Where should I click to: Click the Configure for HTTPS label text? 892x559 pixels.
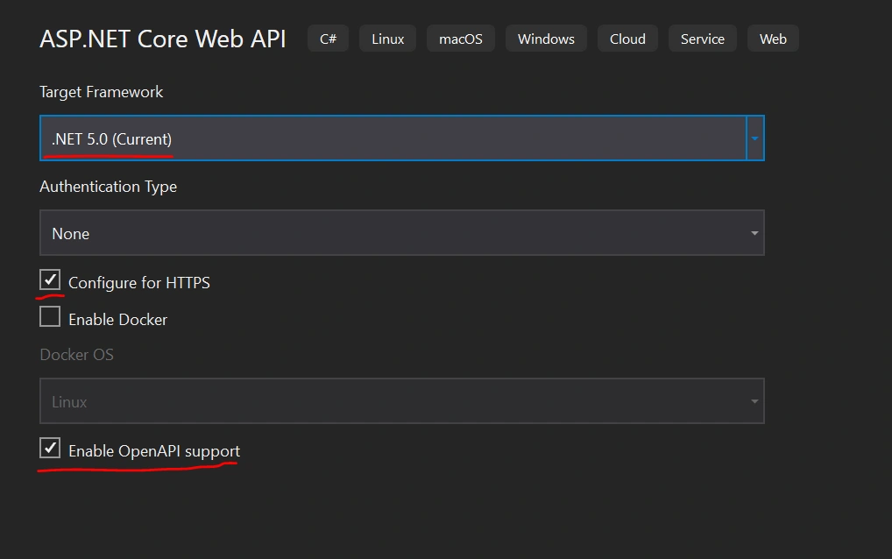coord(139,283)
